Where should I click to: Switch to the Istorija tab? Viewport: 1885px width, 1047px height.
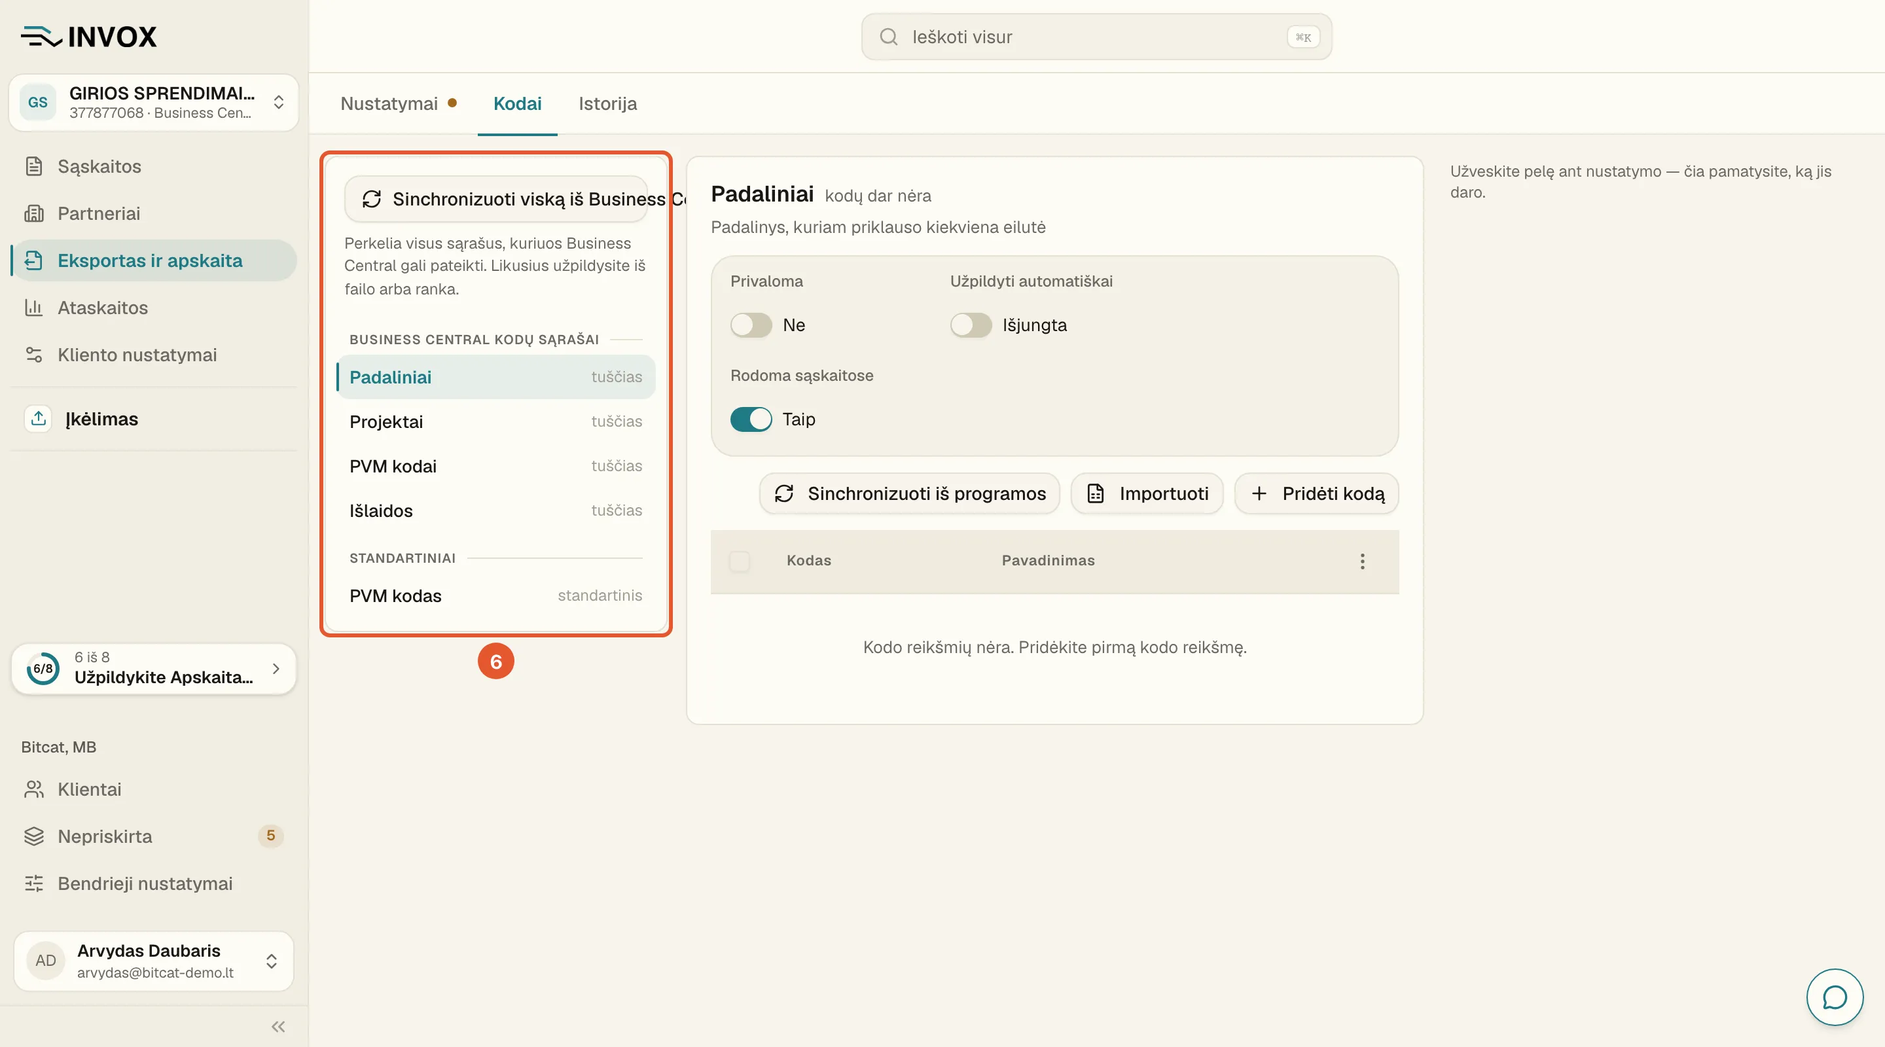(x=607, y=103)
